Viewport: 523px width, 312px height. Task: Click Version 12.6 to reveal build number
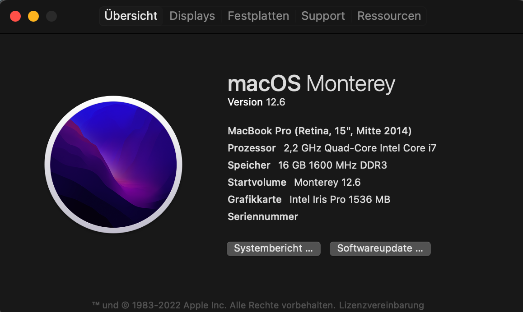pos(257,102)
